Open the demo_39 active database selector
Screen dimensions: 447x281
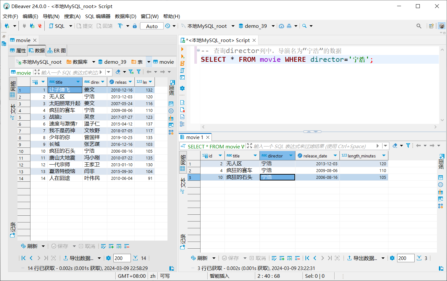point(257,26)
